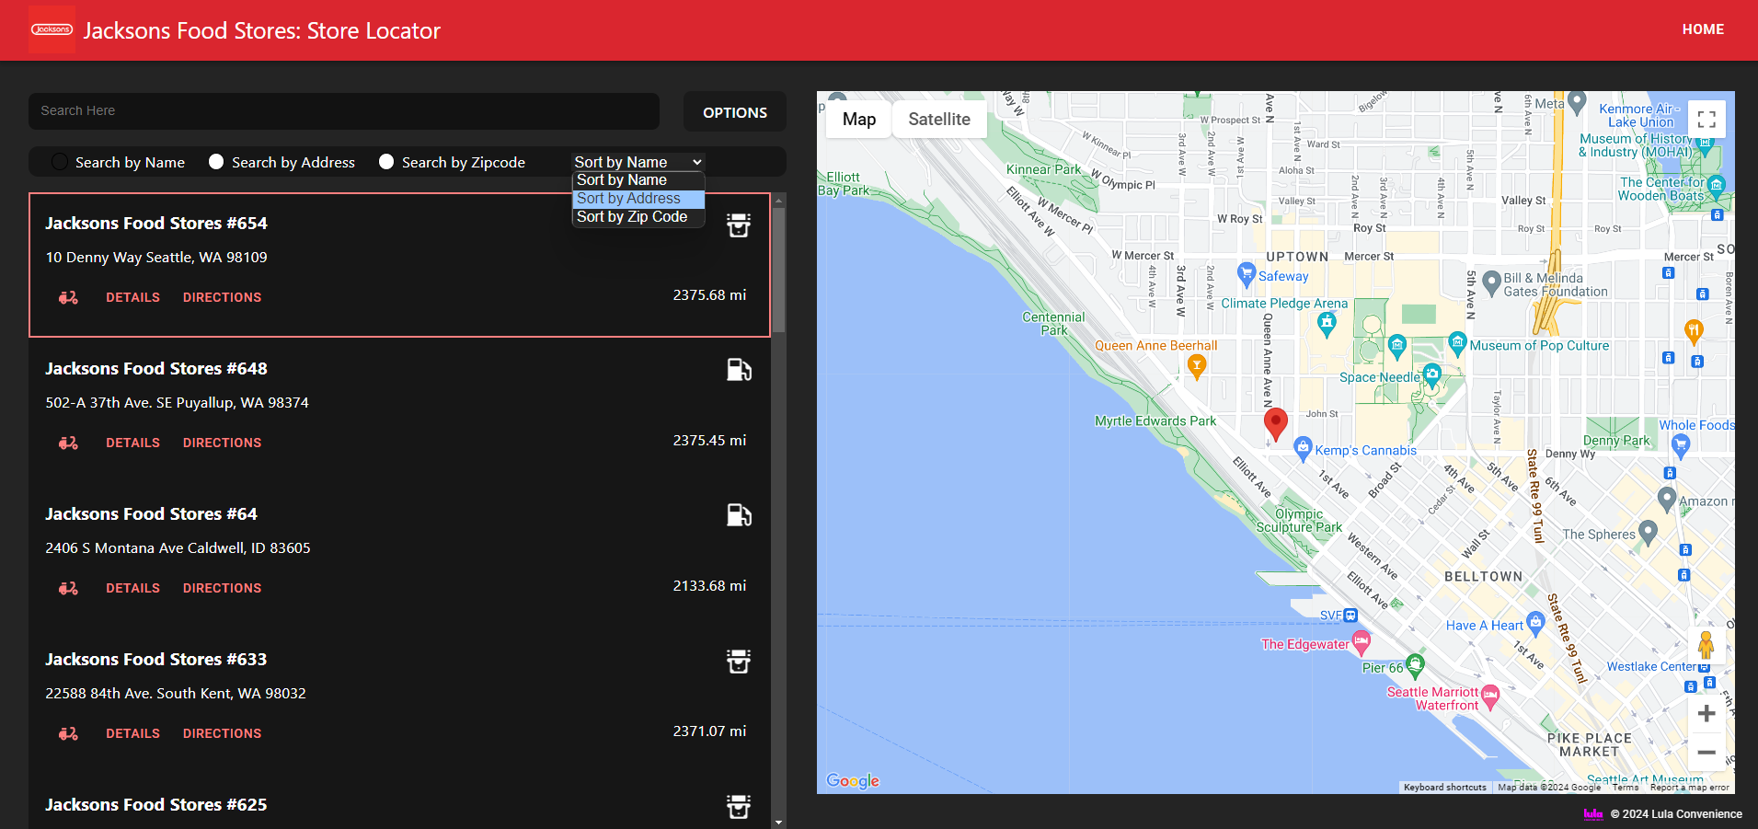Viewport: 1758px width, 829px height.
Task: Click Report a map error link
Action: tap(1690, 788)
